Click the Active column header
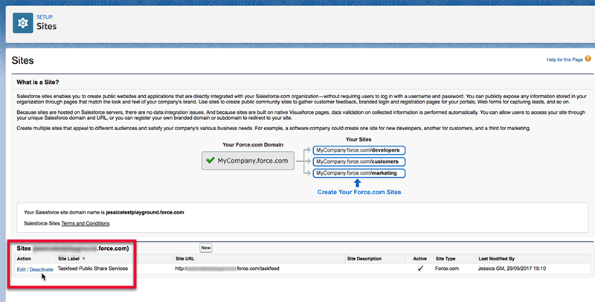The width and height of the screenshot is (595, 305). (x=419, y=259)
